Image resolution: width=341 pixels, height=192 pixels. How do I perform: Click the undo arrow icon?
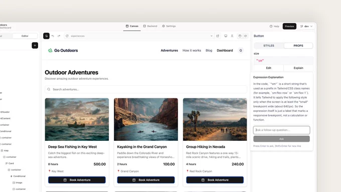click(x=53, y=36)
